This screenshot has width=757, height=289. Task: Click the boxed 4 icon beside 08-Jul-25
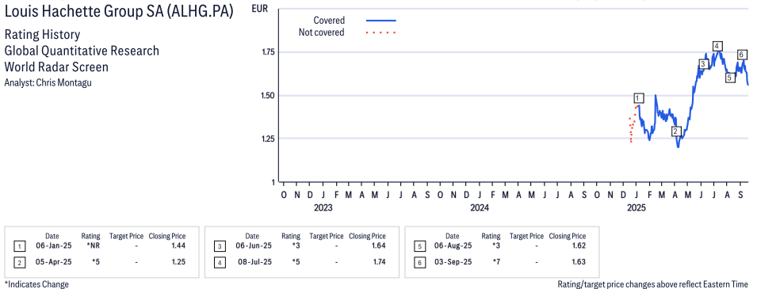click(220, 262)
